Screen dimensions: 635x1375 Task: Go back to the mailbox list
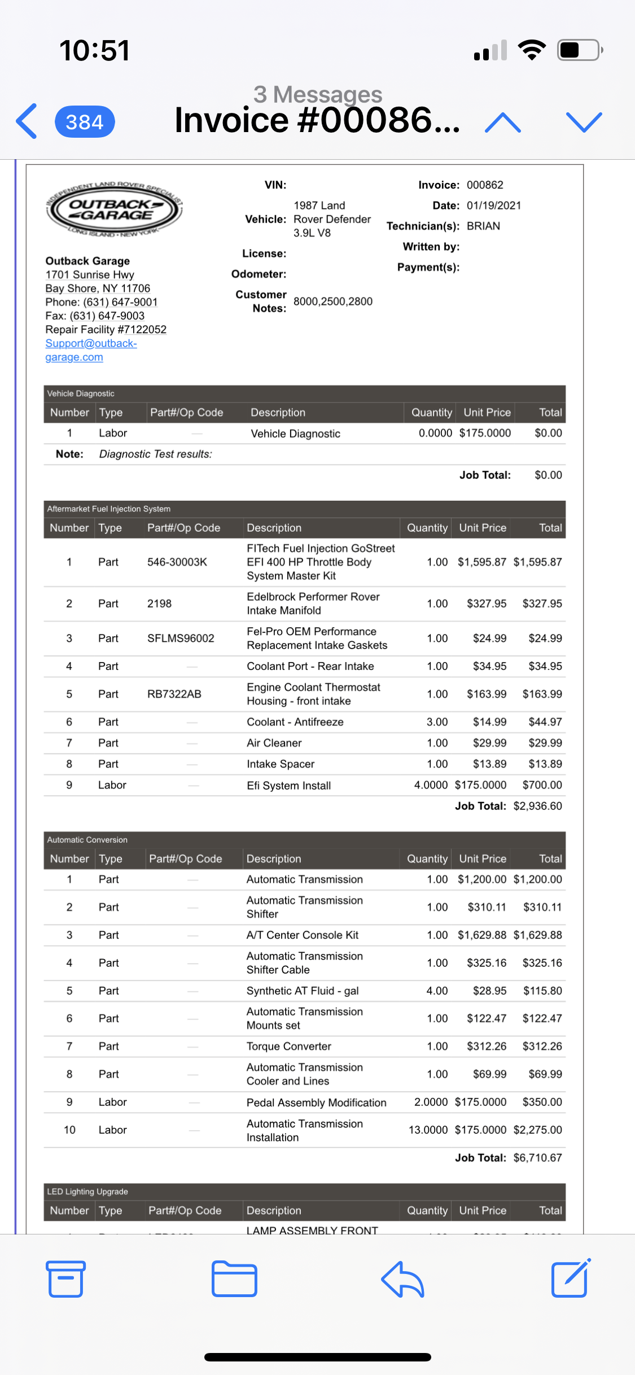point(27,121)
